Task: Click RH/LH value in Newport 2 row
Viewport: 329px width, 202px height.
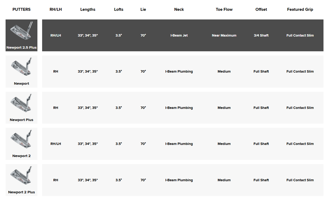Action: [x=56, y=144]
